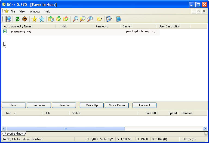209x143 pixels.
Task: Select the Favorite Hubs tab at bottom
Action: click(14, 134)
